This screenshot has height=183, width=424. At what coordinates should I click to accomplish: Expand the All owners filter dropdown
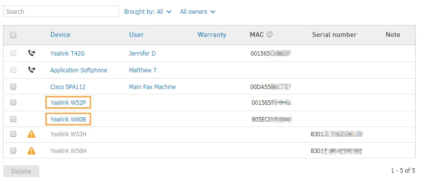(197, 12)
